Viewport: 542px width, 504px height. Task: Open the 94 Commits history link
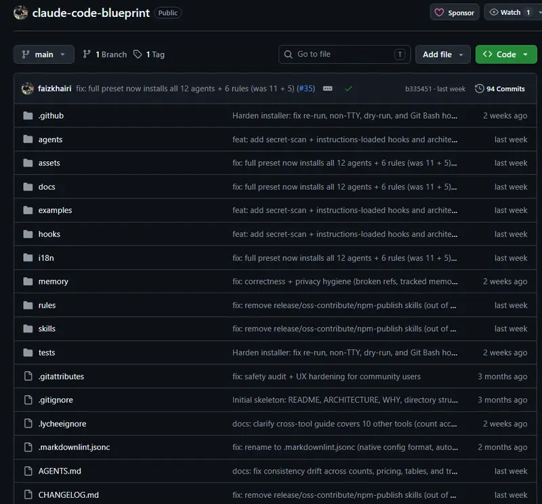coord(500,89)
